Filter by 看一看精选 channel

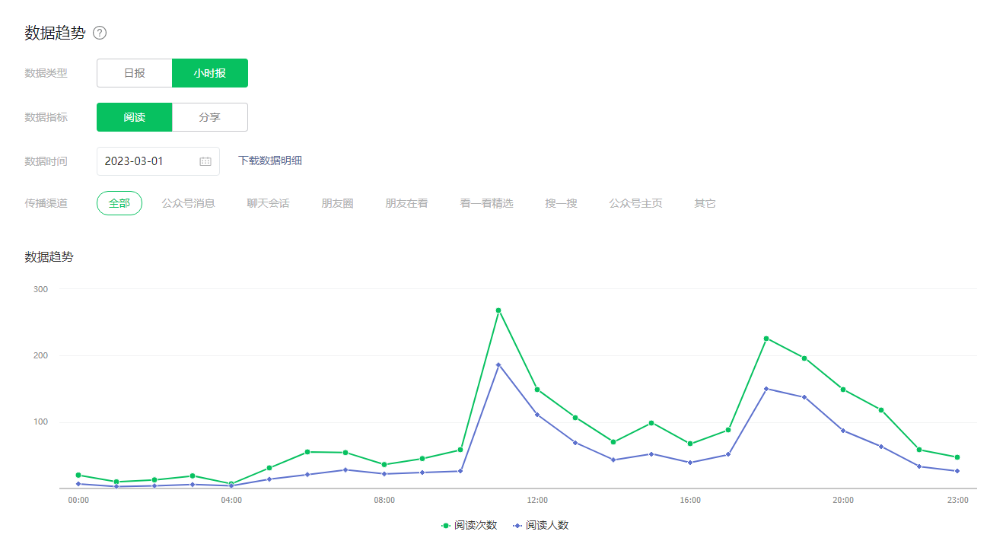pos(486,203)
